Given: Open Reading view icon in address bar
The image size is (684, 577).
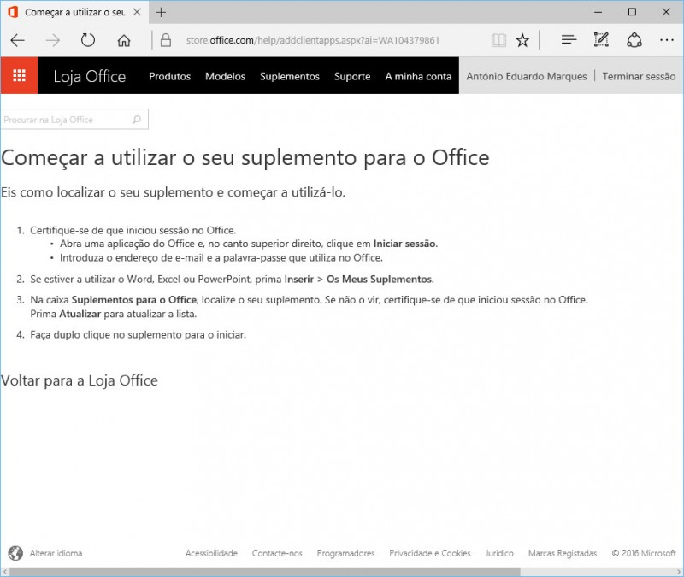Looking at the screenshot, I should pos(498,39).
